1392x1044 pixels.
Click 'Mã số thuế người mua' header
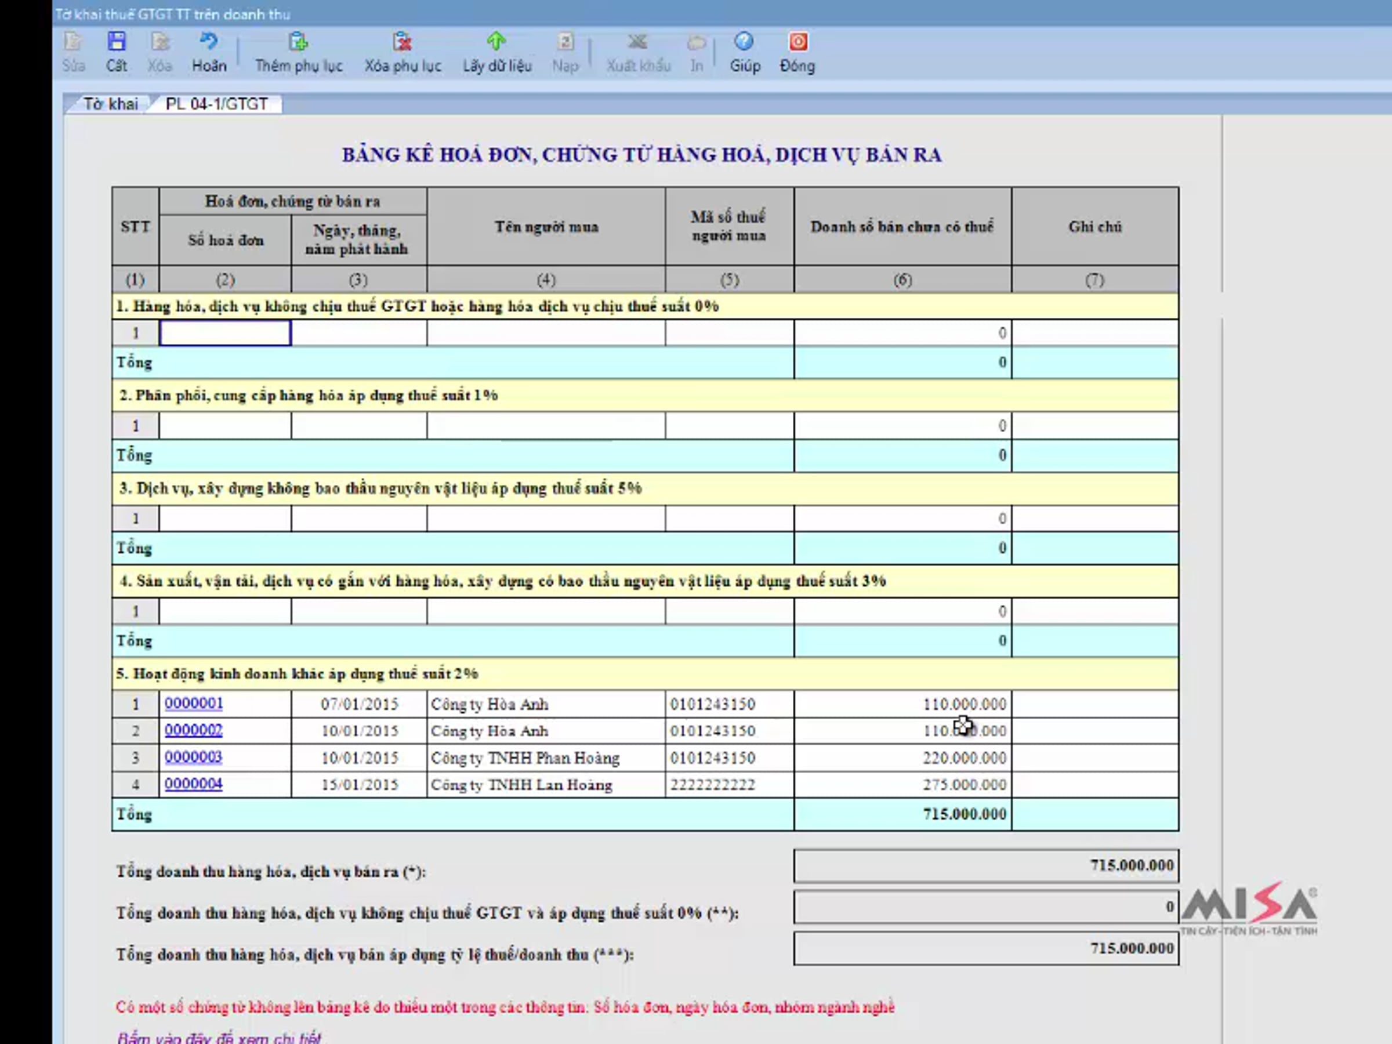pyautogui.click(x=730, y=227)
